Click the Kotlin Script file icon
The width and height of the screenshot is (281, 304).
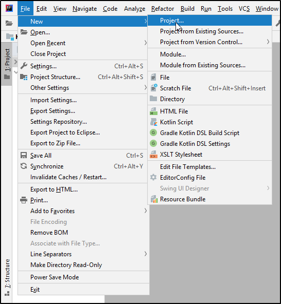[x=153, y=122]
